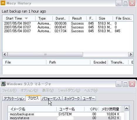This screenshot has width=137, height=120.
Task: Open the 表示(V) menu
Action: pyautogui.click(x=48, y=90)
